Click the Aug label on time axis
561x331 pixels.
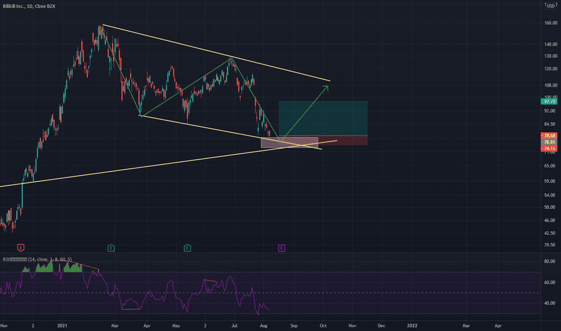coord(263,326)
